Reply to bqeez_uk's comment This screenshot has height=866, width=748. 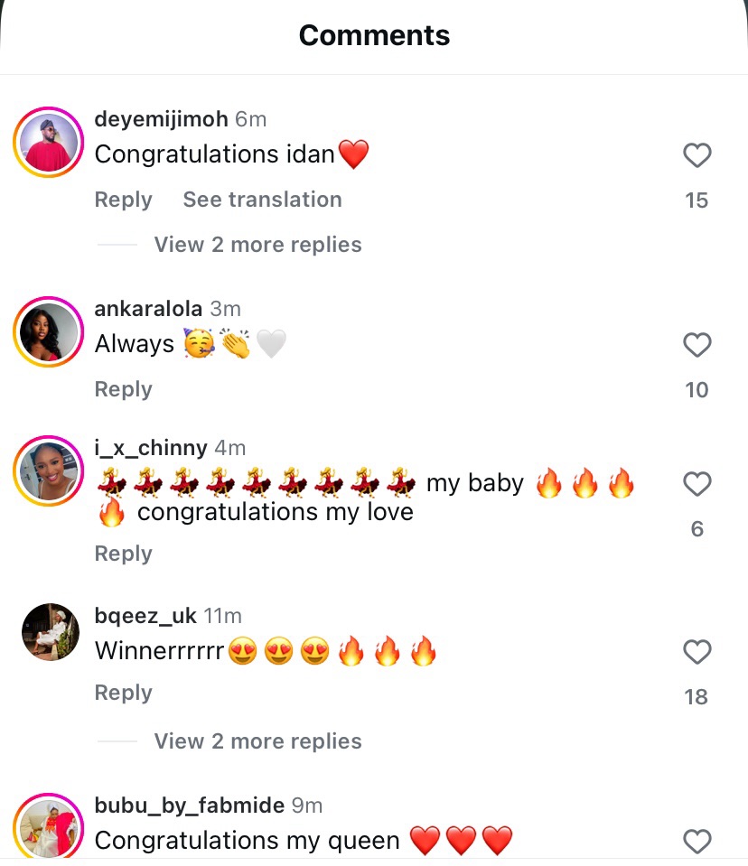pyautogui.click(x=123, y=693)
